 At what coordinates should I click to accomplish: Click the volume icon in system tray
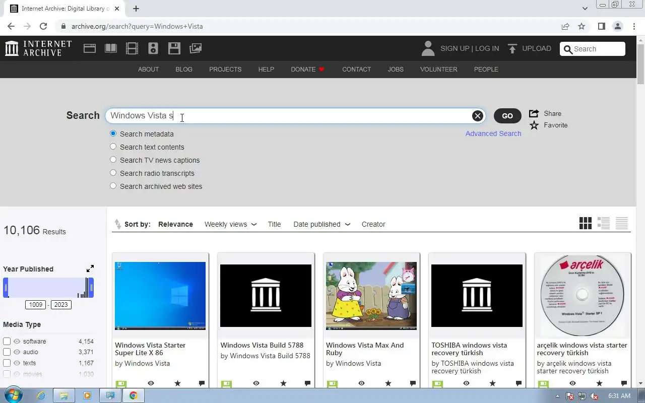coord(594,396)
